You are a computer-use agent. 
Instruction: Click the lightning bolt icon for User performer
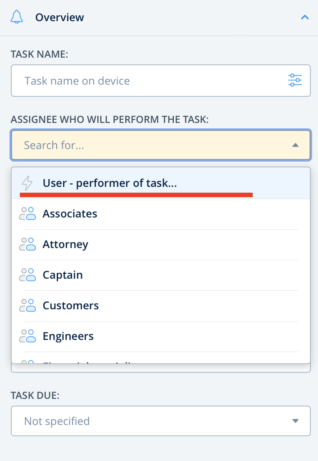(27, 183)
